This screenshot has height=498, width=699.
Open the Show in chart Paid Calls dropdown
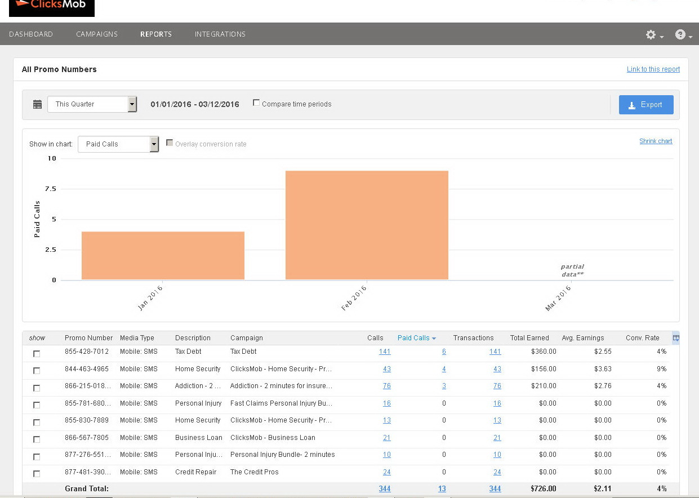click(154, 144)
